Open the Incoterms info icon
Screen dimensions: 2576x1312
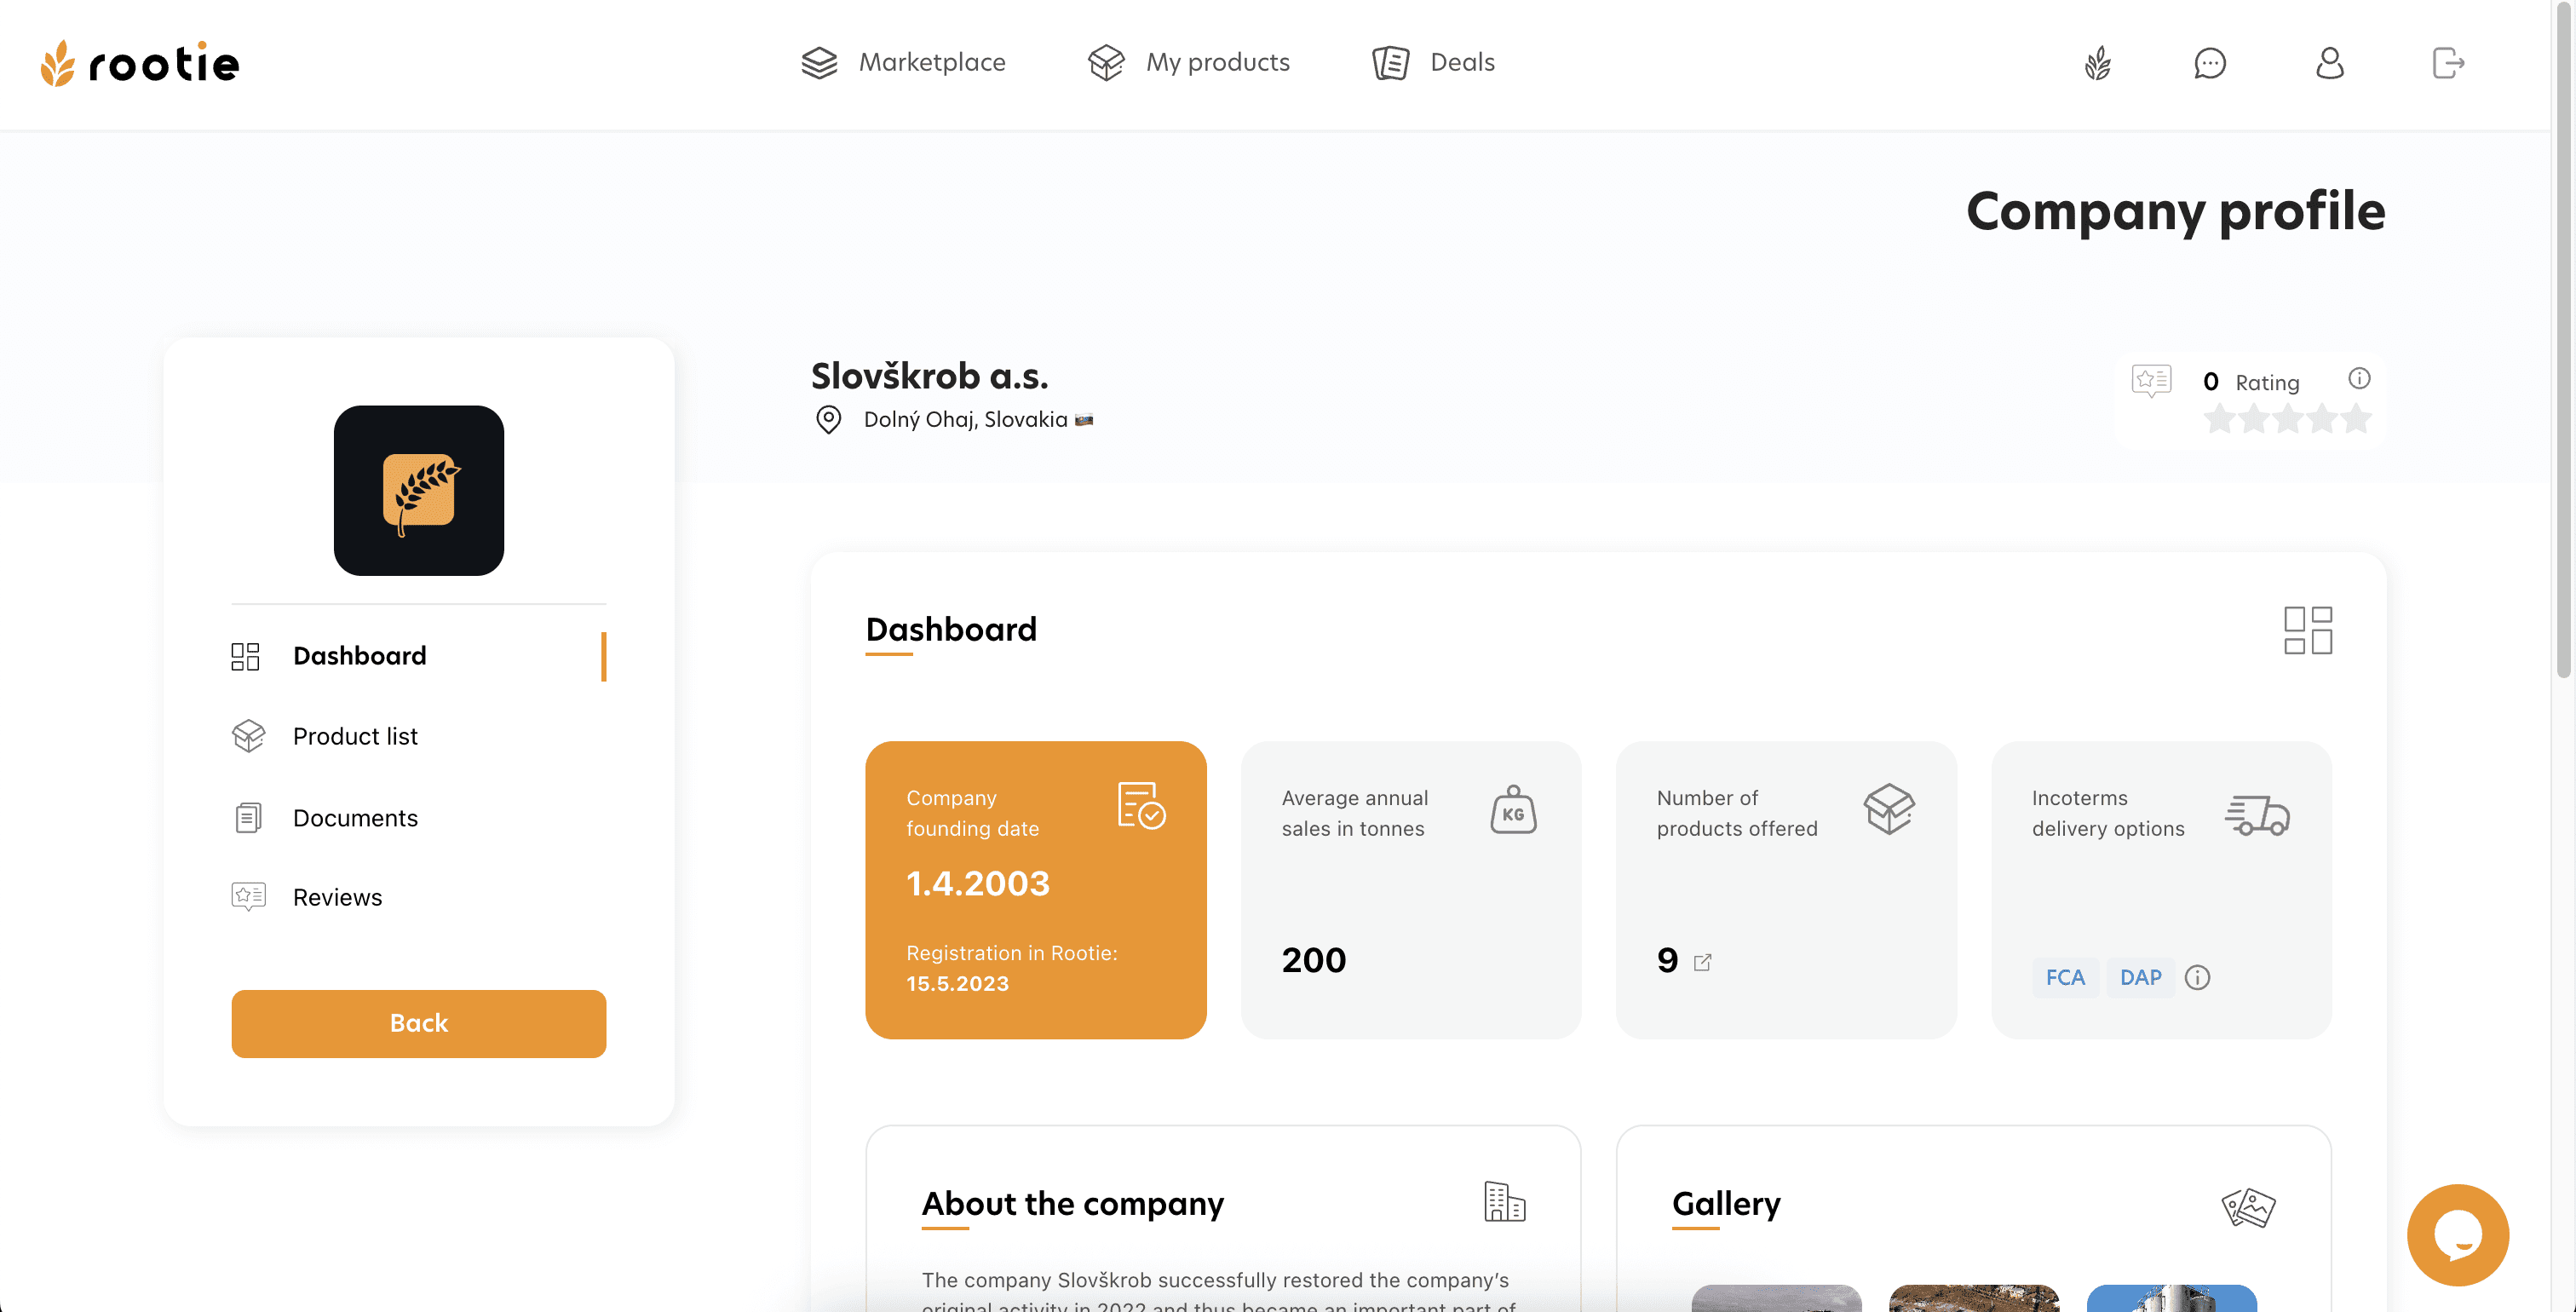point(2197,977)
